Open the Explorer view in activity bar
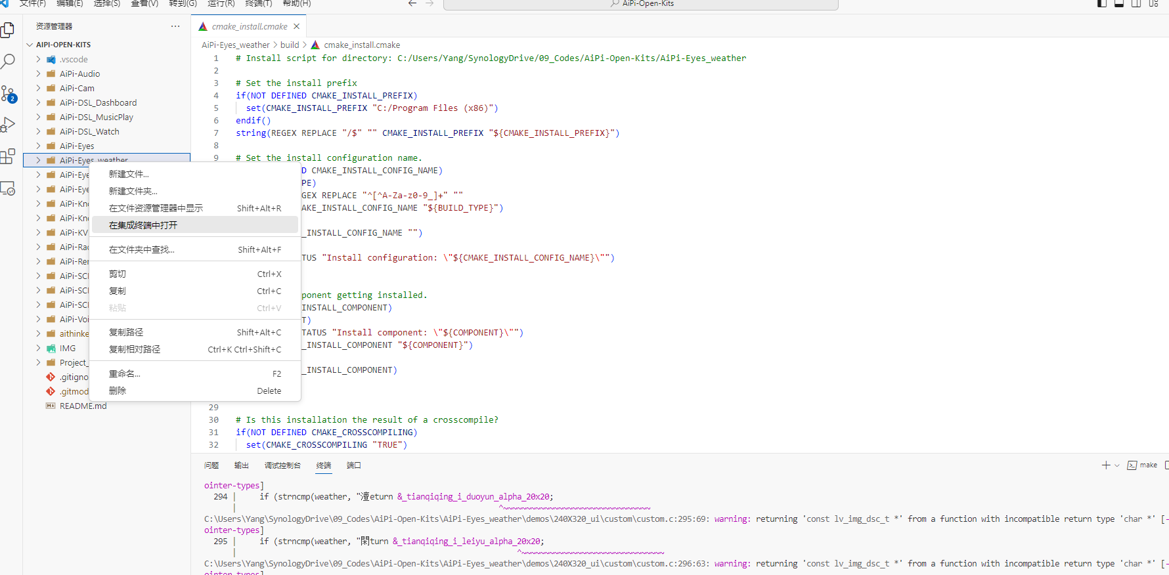Screen dimensions: 1169x575 click(8, 30)
